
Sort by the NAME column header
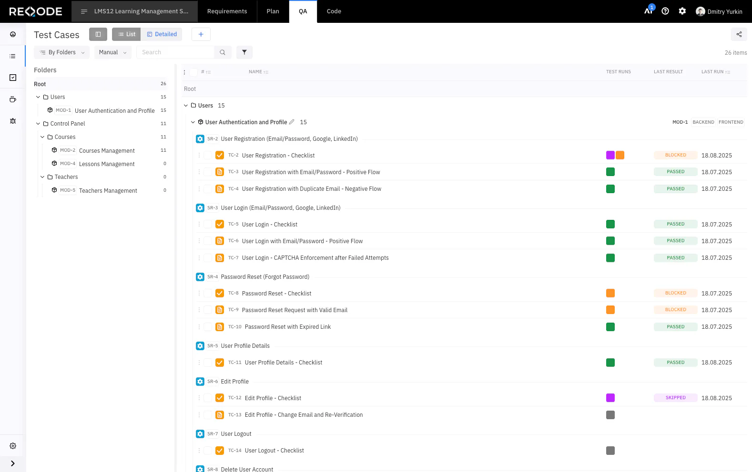coord(258,72)
